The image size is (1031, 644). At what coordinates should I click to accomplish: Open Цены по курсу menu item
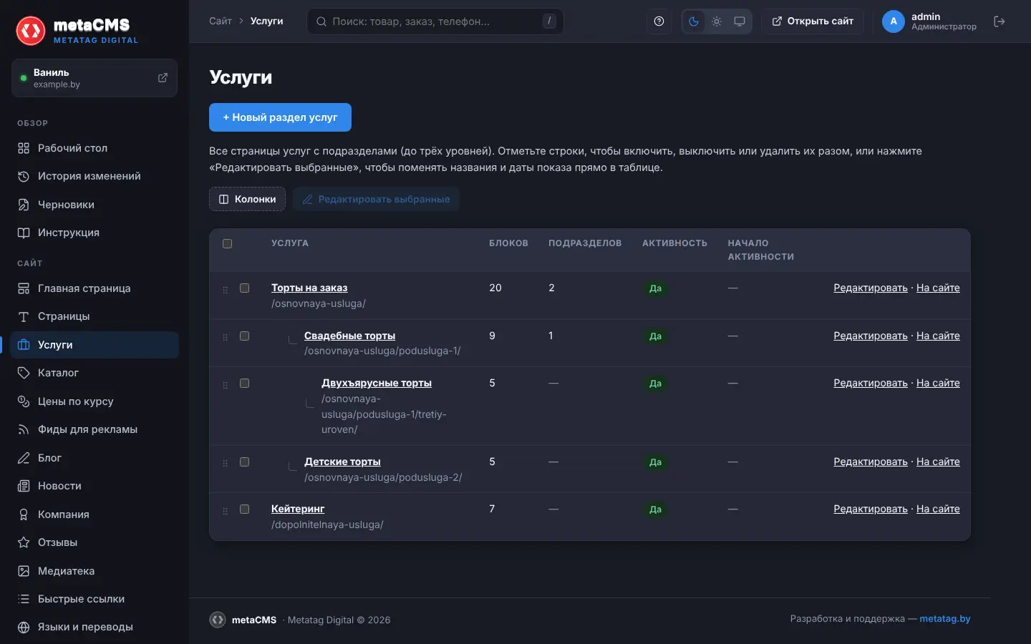pyautogui.click(x=94, y=401)
